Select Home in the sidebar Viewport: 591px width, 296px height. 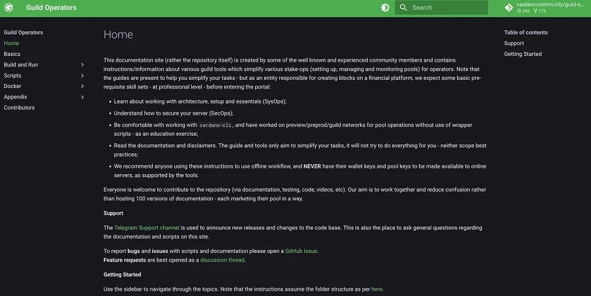click(11, 43)
